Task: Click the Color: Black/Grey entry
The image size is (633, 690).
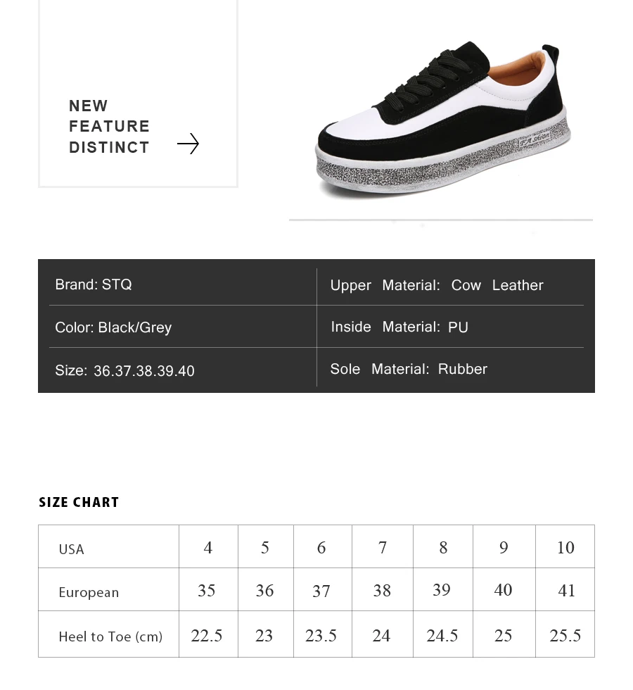Action: click(113, 327)
